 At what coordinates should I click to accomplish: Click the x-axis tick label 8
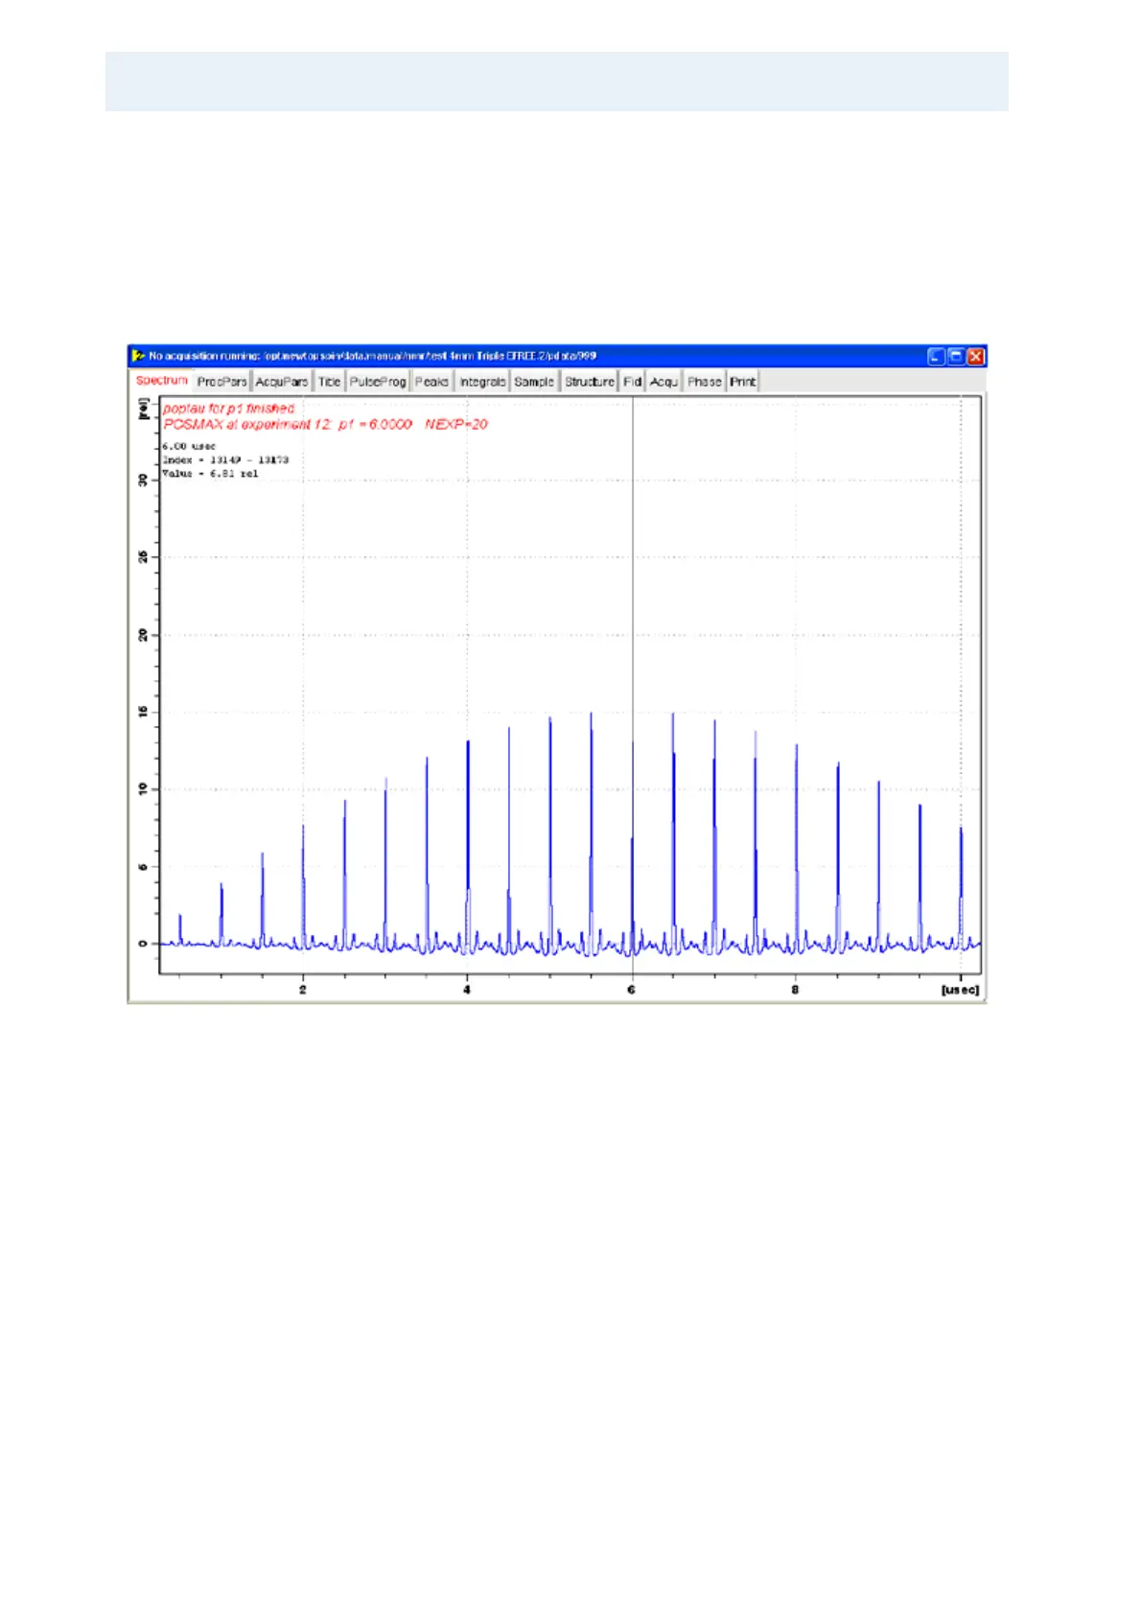795,989
